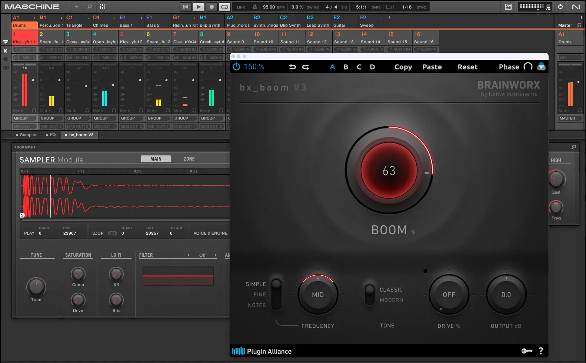This screenshot has height=363, width=586.
Task: Click the large red BOOM knob
Action: pyautogui.click(x=389, y=171)
